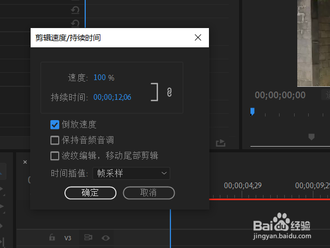The image size is (330, 248).
Task: Click the upper reset parameter icon
Action: click(x=75, y=10)
